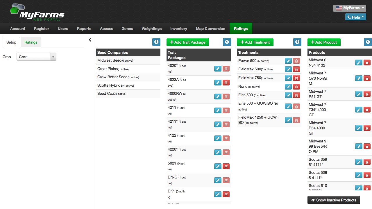Delete the 4022A trait package
372x209 pixels.
[x=226, y=83]
